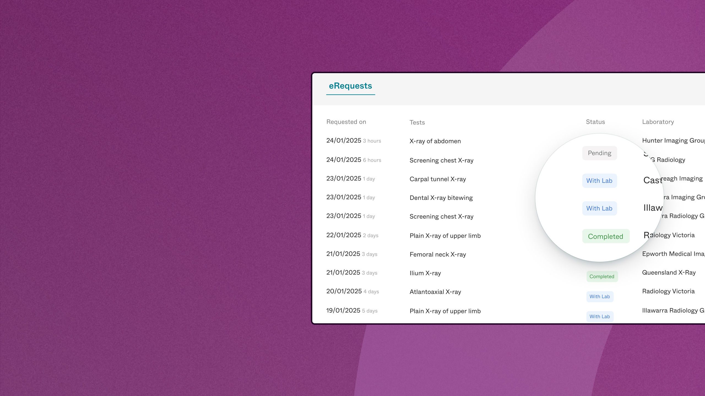The height and width of the screenshot is (396, 705).
Task: Select the Completed badge for Plain X-ray of upper limb
Action: click(606, 236)
